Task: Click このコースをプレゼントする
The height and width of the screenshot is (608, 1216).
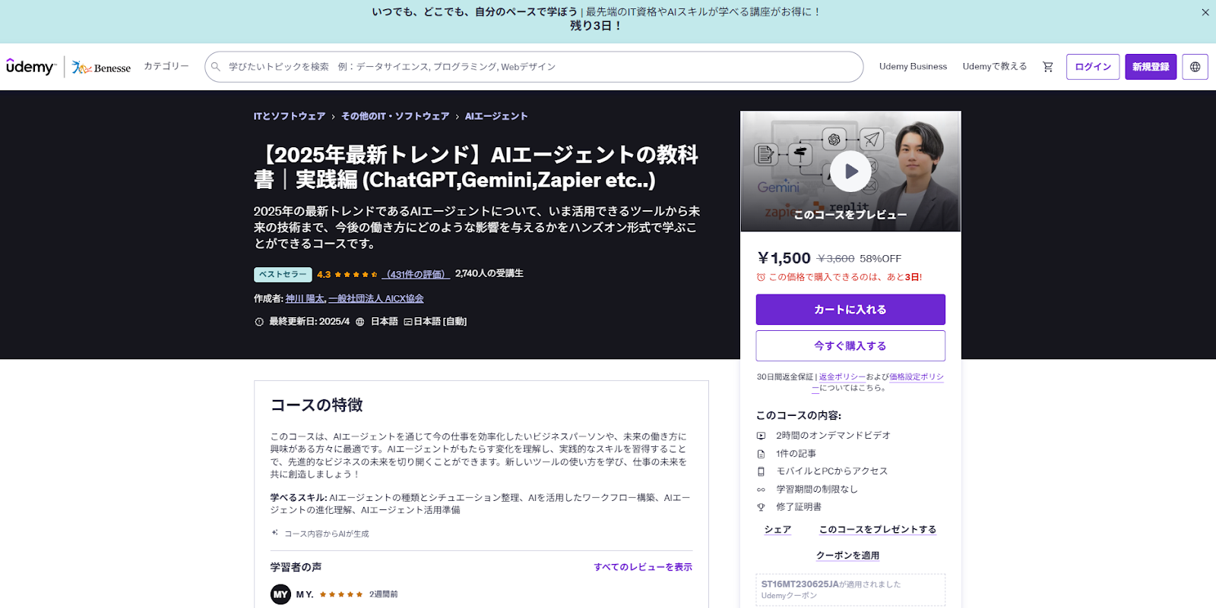Action: (877, 530)
